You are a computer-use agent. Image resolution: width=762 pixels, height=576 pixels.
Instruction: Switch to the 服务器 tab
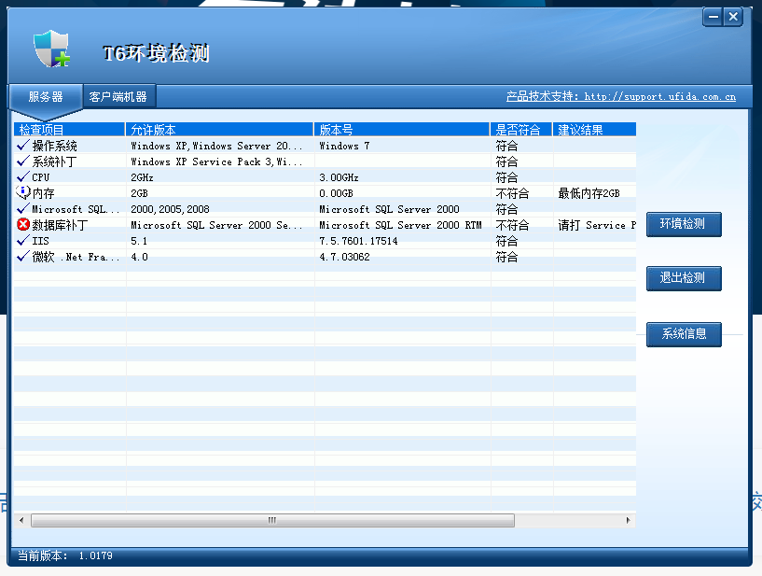45,97
